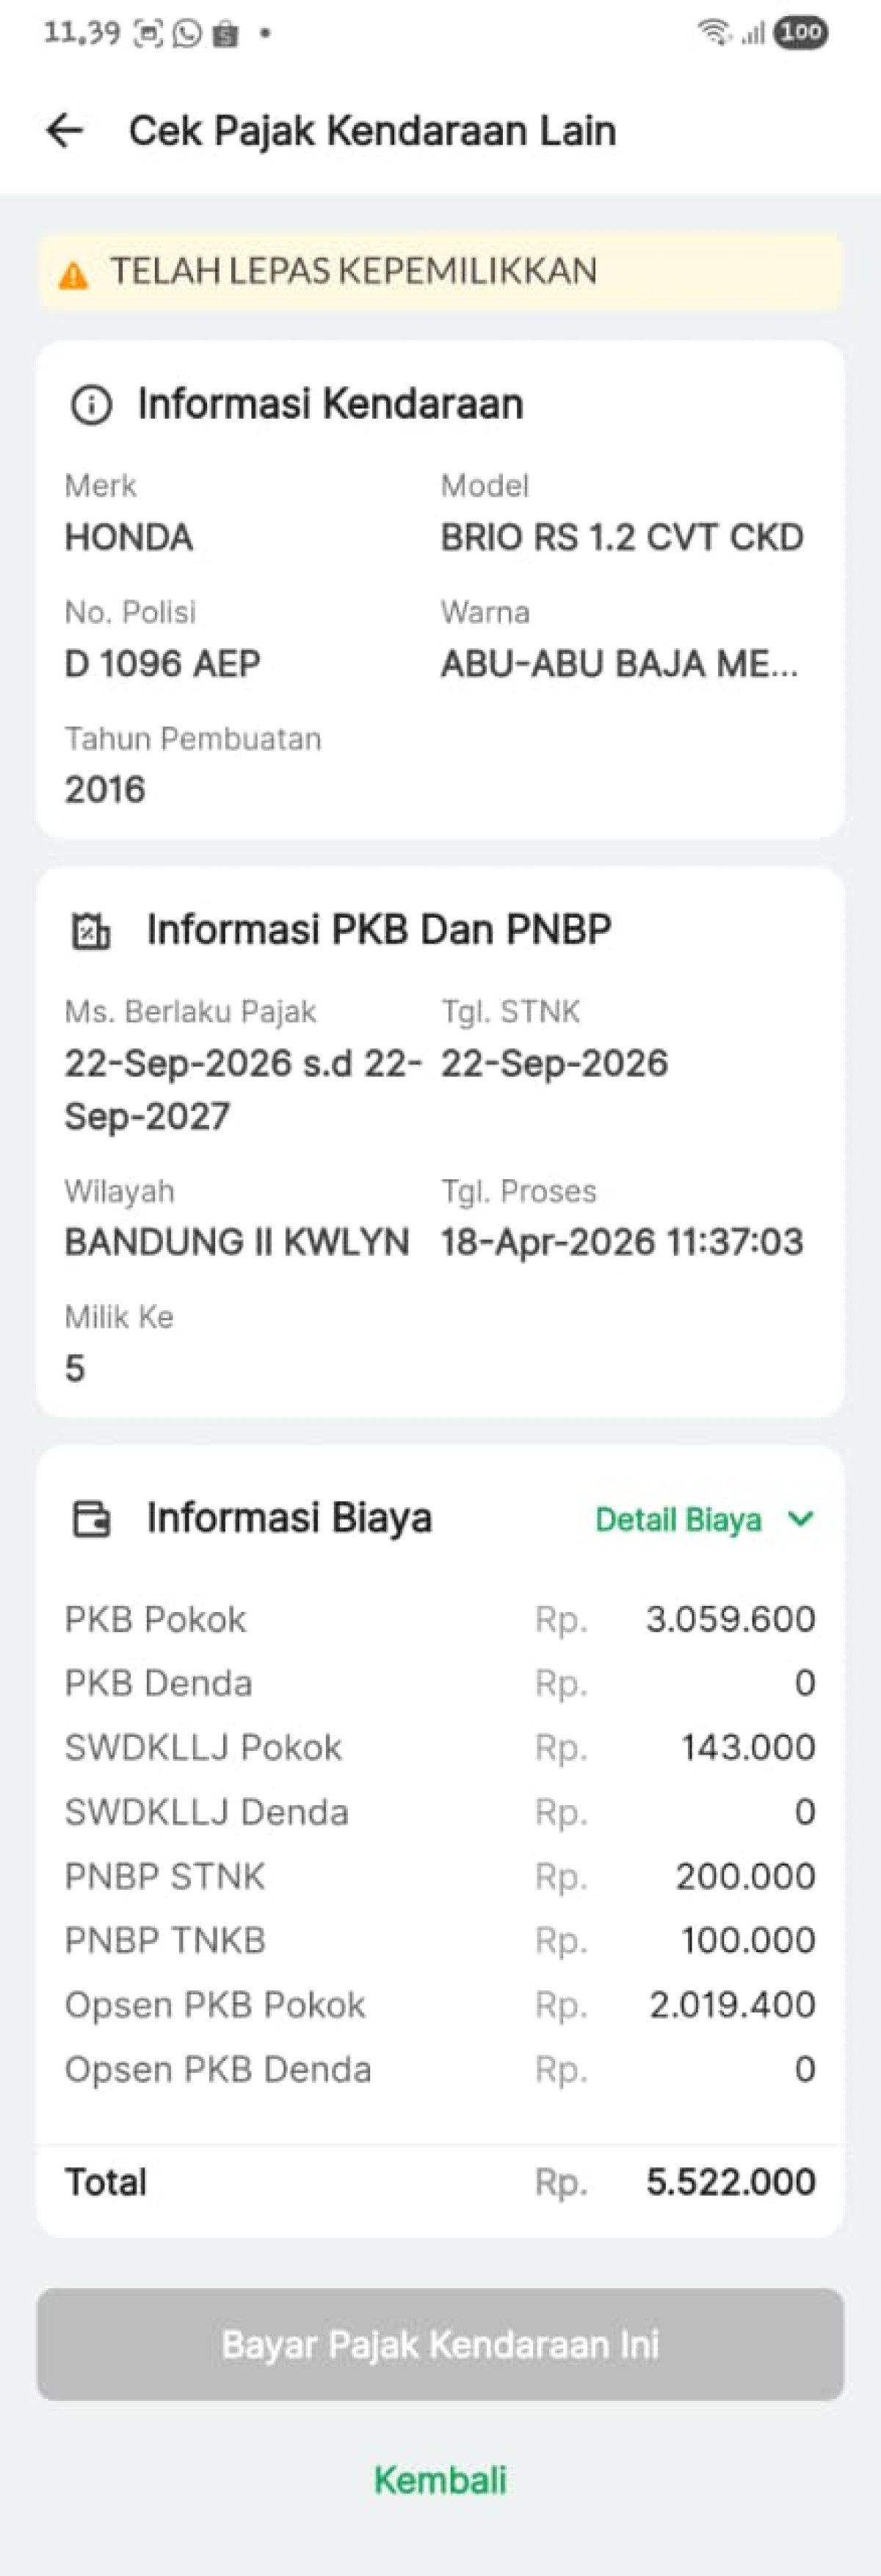This screenshot has height=2576, width=881.
Task: Tap the Informasi Kendaraan info icon
Action: click(91, 405)
